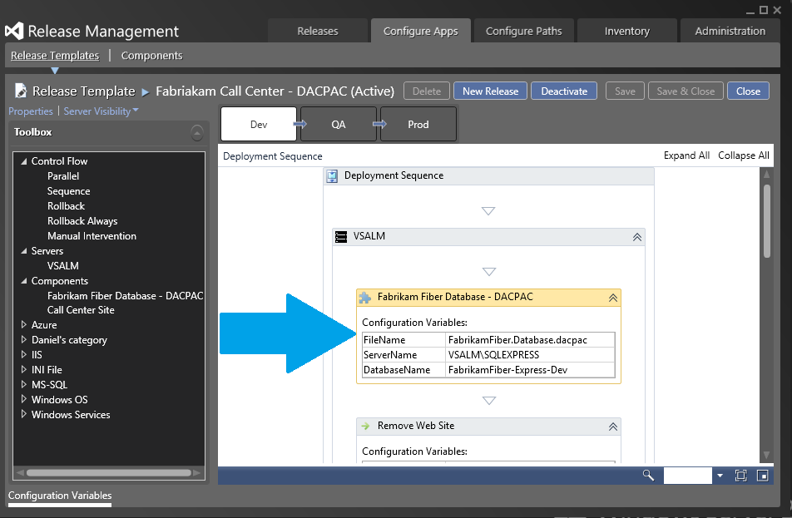Viewport: 792px width, 518px height.
Task: Open the Properties link
Action: click(x=30, y=111)
